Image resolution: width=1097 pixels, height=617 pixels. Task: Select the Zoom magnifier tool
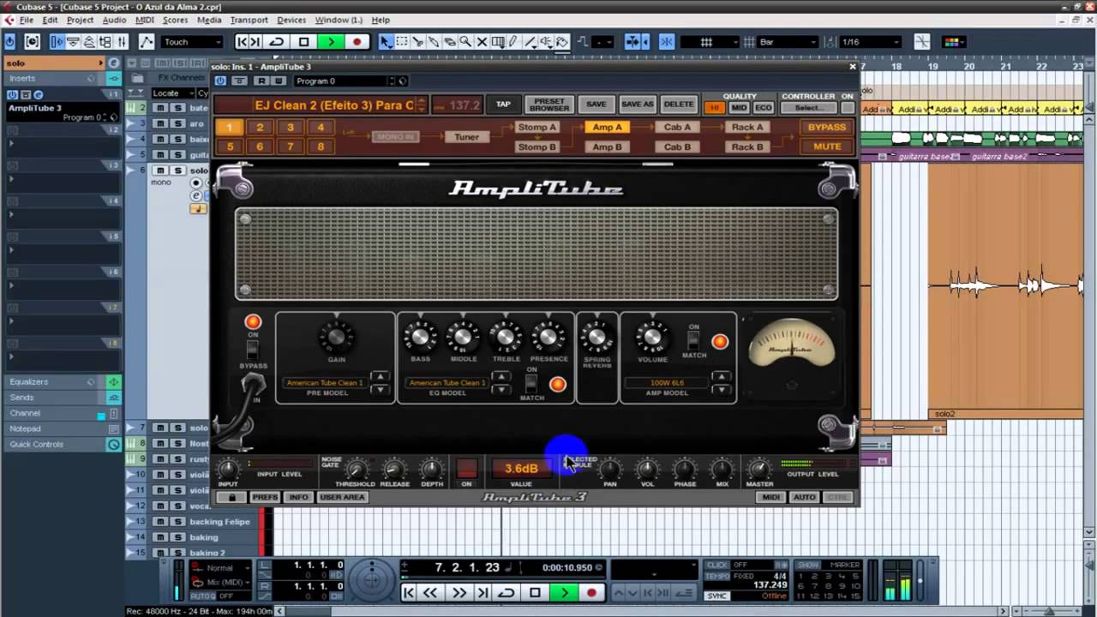coord(465,41)
